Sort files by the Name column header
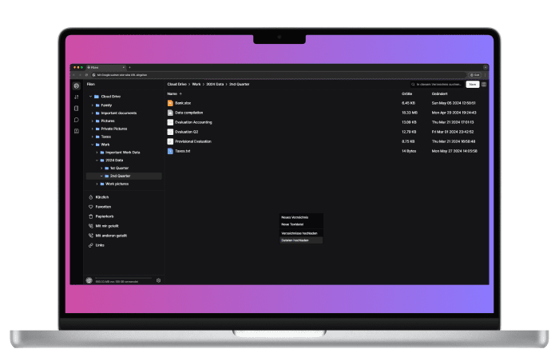Image resolution: width=559 pixels, height=349 pixels. (x=171, y=93)
